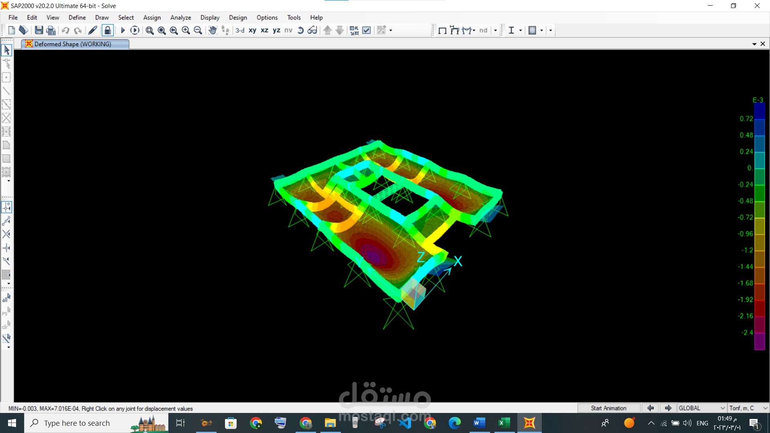Switch to the 3-d view

[240, 30]
